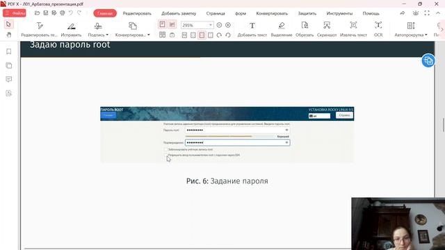445x250 pixels.
Task: Select the Обрезать crop tool
Action: [305, 29]
